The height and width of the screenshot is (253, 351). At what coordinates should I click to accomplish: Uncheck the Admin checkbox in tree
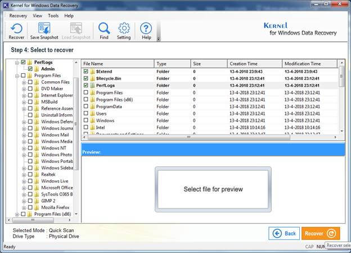coord(30,69)
